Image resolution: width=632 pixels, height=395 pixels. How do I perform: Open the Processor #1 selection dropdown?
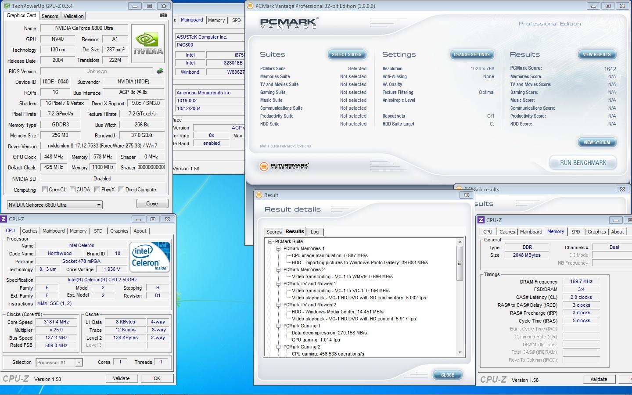[x=59, y=362]
